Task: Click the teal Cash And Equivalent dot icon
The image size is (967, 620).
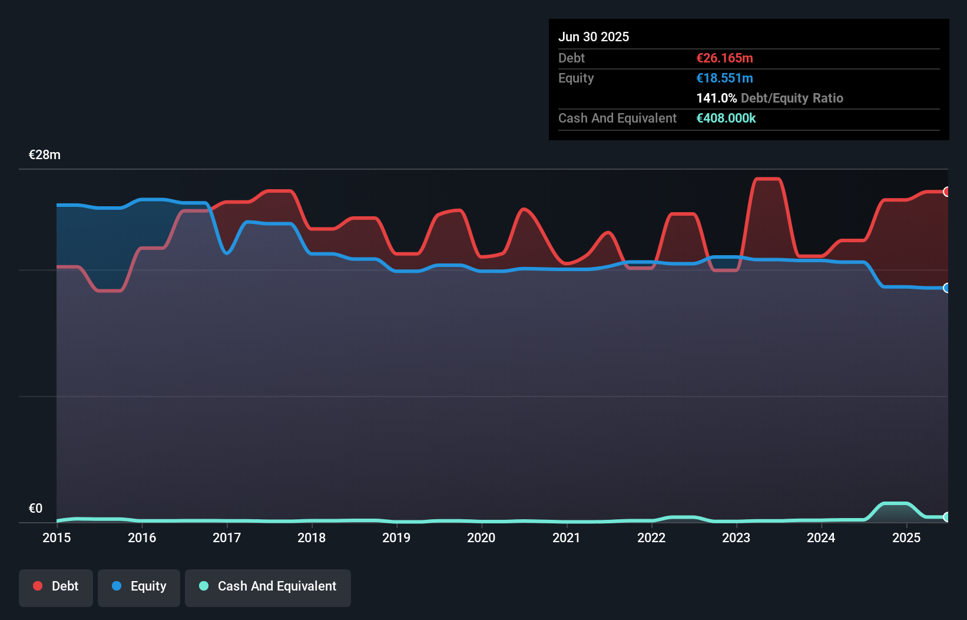Action: [x=203, y=586]
